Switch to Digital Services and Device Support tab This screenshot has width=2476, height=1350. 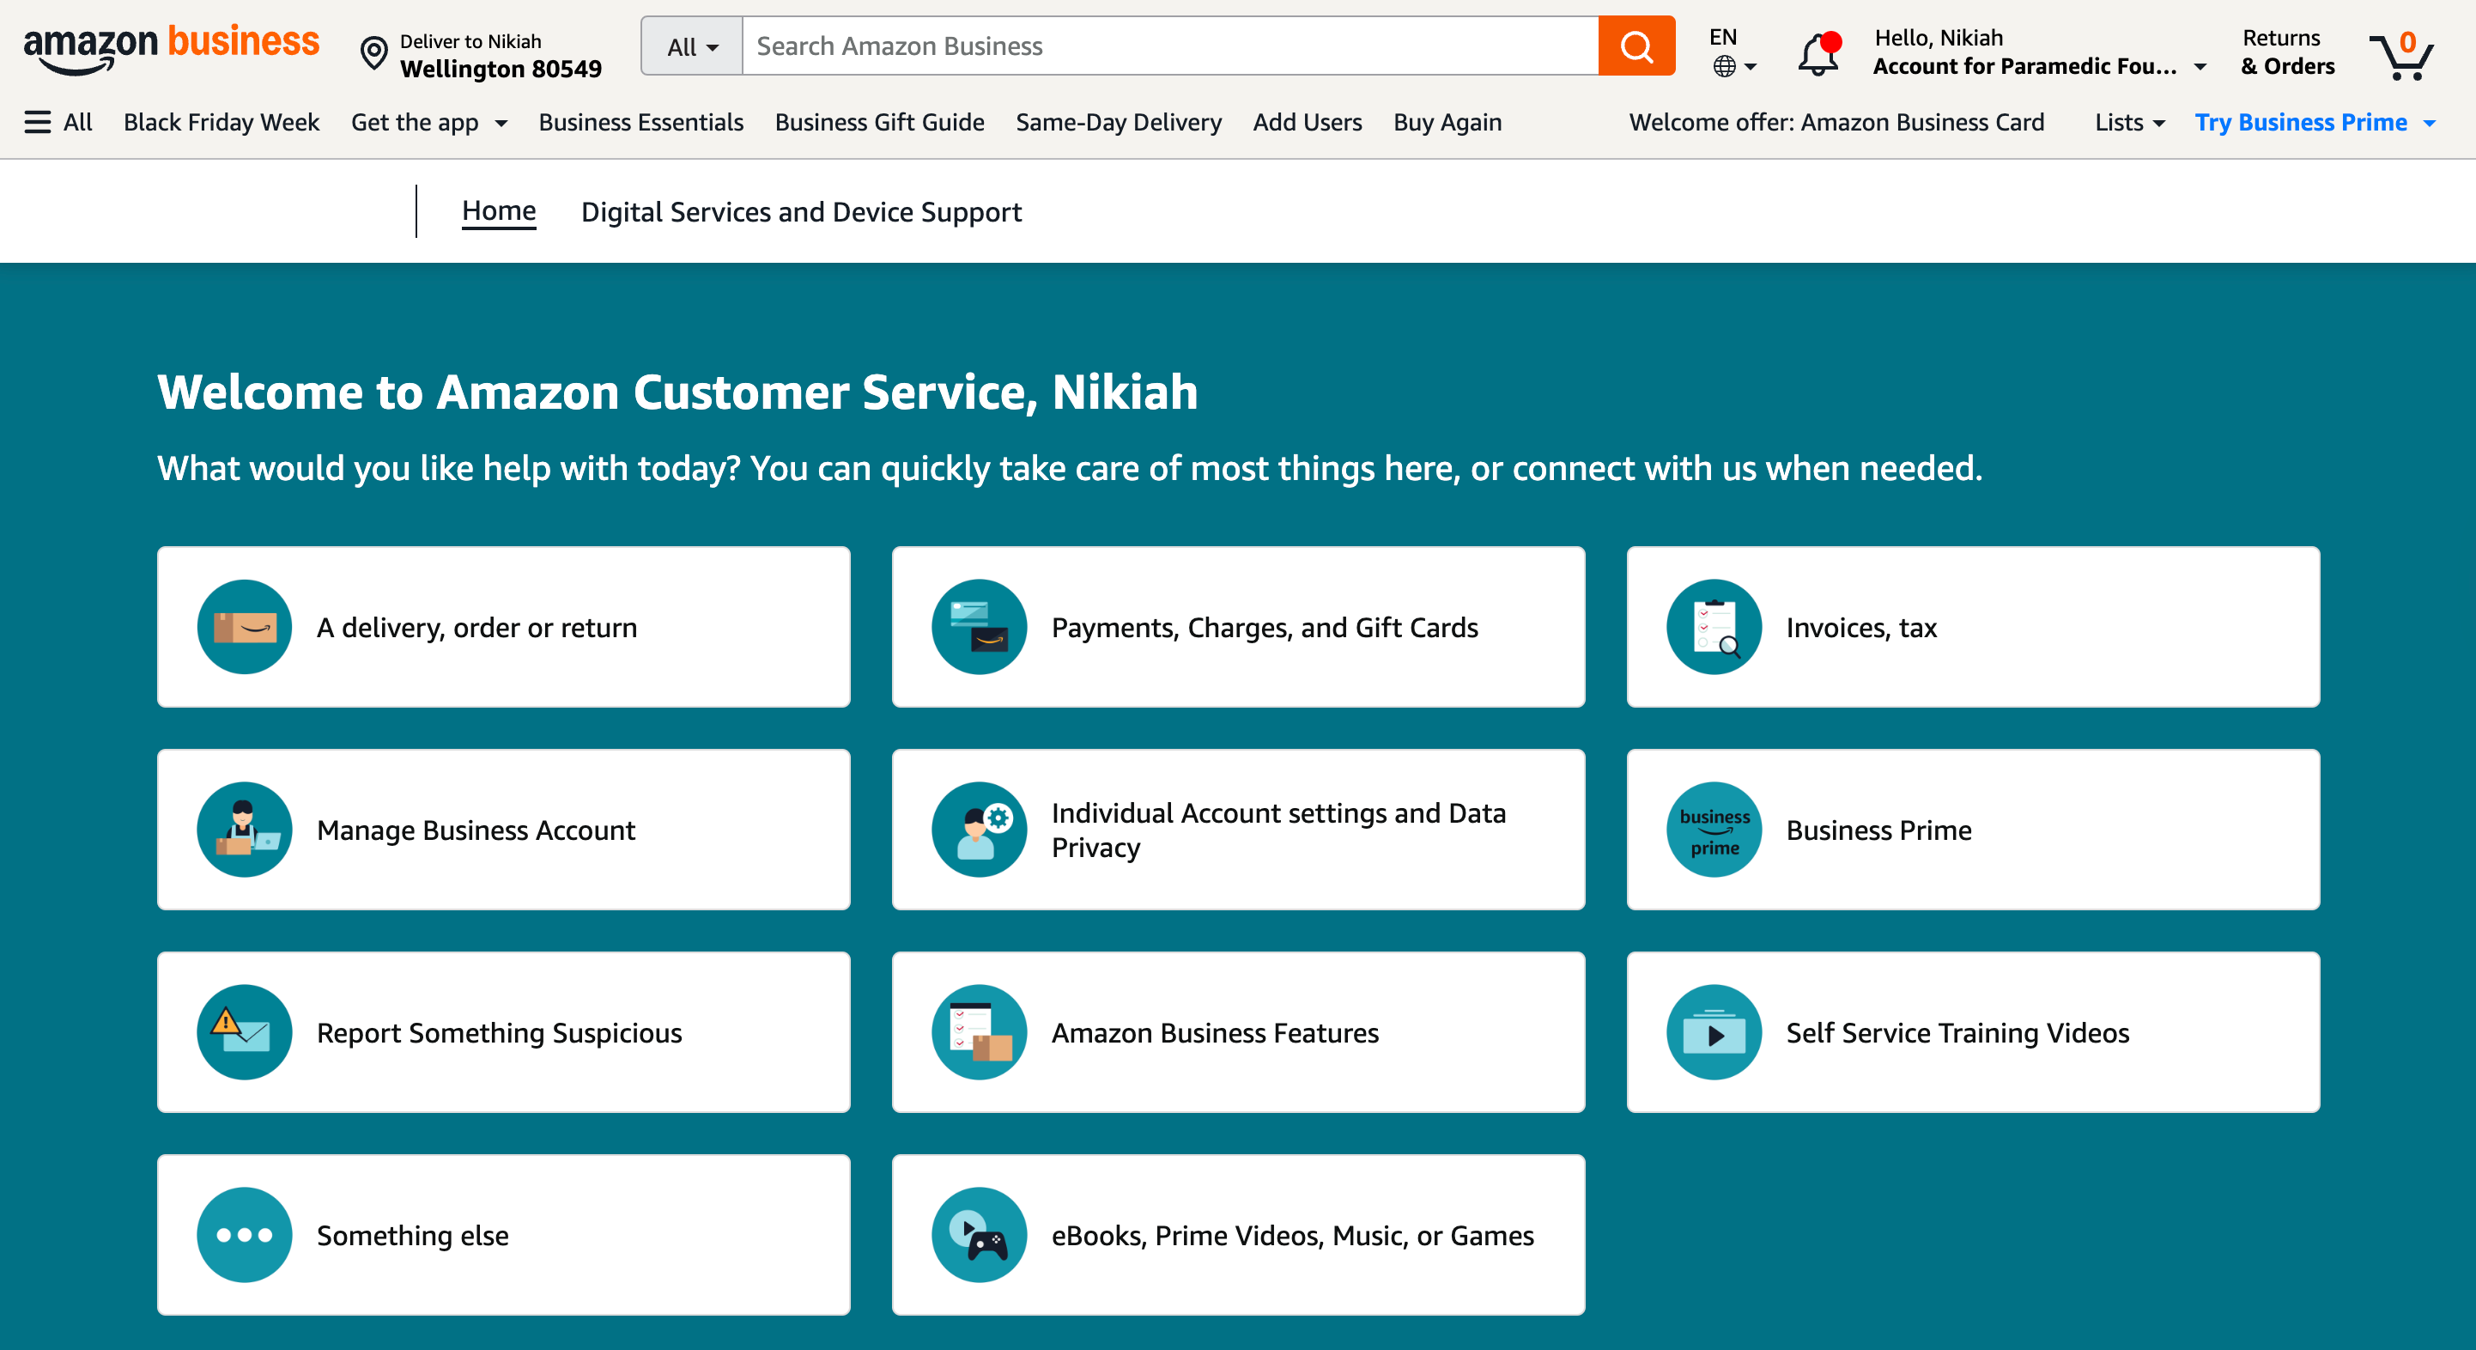(801, 211)
